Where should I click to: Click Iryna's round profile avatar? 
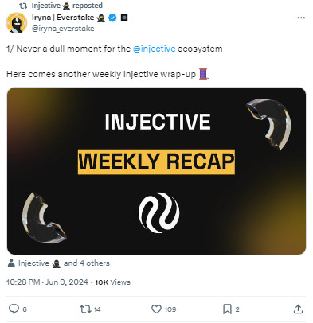click(x=17, y=23)
